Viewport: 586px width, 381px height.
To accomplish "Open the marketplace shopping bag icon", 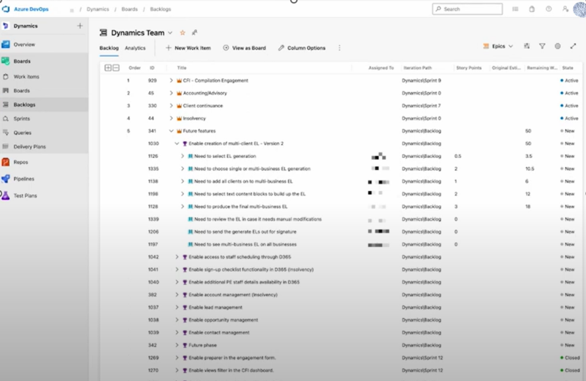I will tap(532, 9).
